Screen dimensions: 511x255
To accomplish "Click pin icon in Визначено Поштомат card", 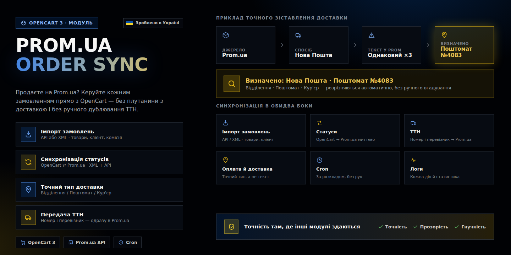I will [444, 35].
